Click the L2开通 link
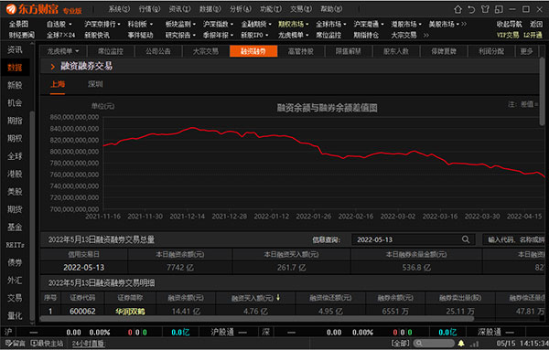Screen dimensions: 549x350 coord(533,36)
